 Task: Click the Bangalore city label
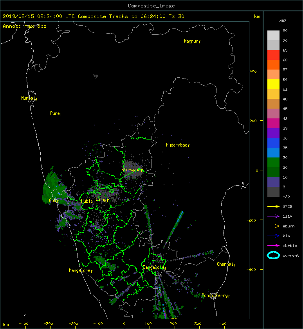[155, 267]
